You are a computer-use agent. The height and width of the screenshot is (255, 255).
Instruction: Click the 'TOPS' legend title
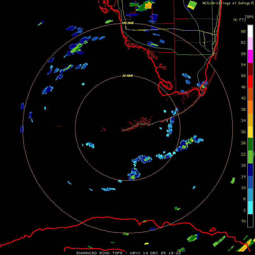(249, 17)
